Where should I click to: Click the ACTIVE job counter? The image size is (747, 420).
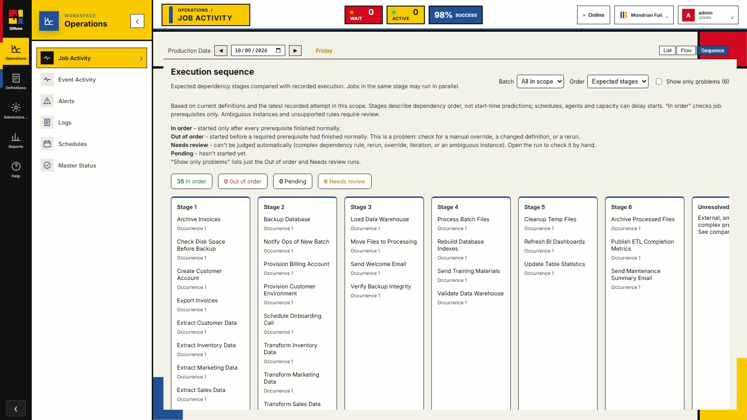tap(406, 15)
